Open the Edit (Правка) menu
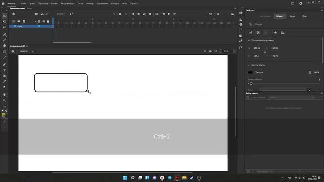This screenshot has height=182, width=324. 32,4
